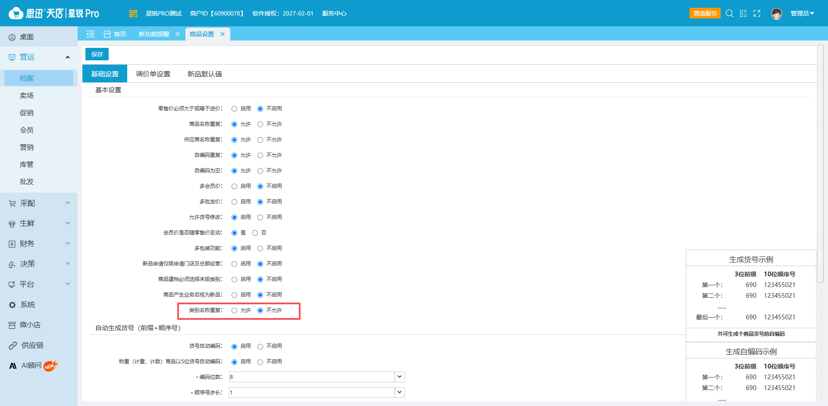Click the page vertical scrollbar
This screenshot has width=828, height=406.
click(x=821, y=164)
